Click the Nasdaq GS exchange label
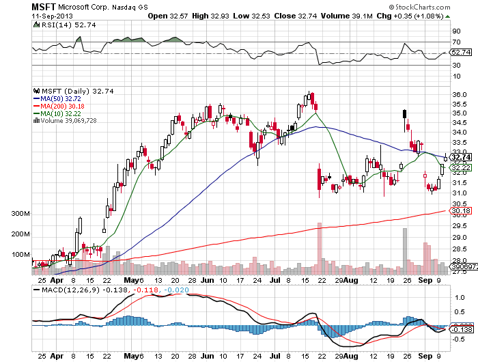Viewport: 478px width, 362px height. click(130, 8)
